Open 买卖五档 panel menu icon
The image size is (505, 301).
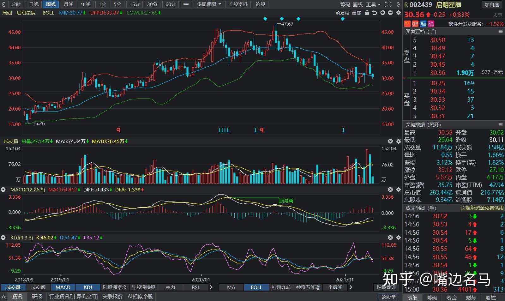[500, 32]
